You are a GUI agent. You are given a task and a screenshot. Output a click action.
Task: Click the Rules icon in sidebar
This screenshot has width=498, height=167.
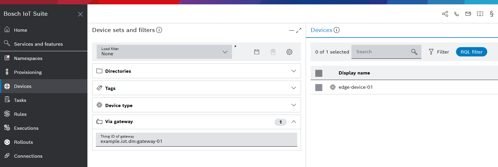tap(7, 114)
